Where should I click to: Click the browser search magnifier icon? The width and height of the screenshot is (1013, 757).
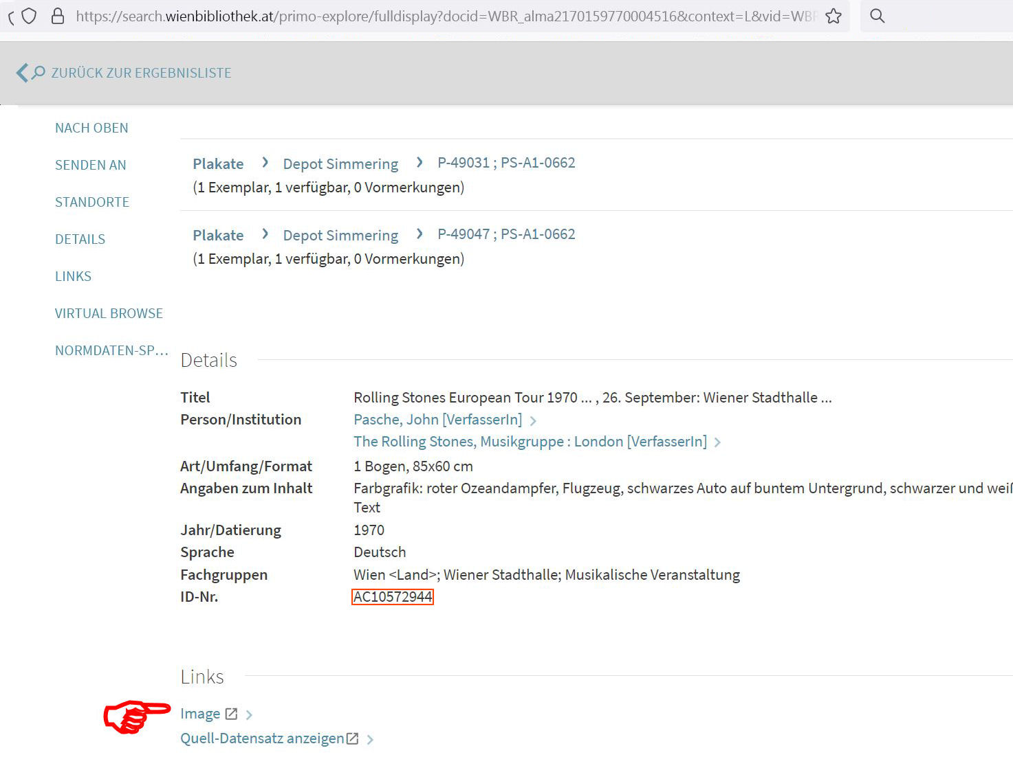tap(877, 16)
